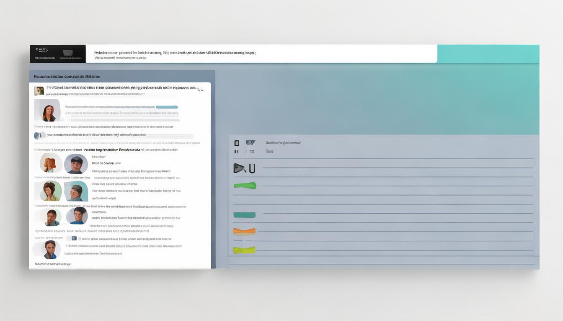
Task: Pick the yellow-green marker in right panel
Action: (x=244, y=250)
